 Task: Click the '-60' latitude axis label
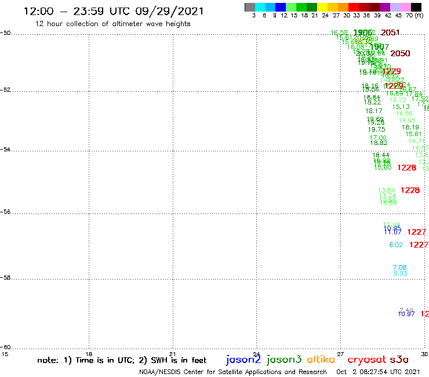5,347
